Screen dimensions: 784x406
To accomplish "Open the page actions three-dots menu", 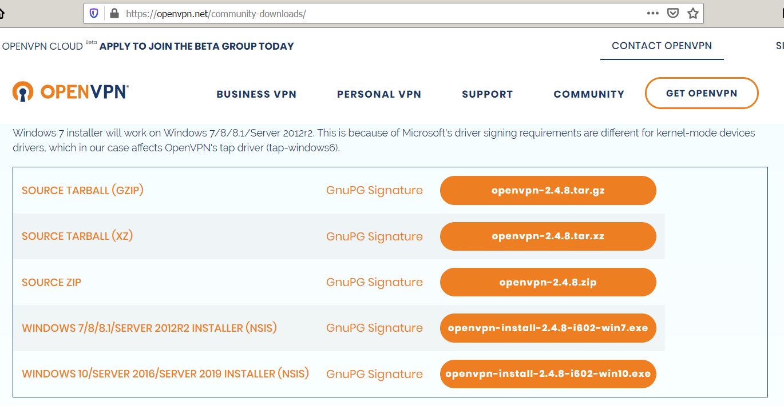I will point(652,13).
